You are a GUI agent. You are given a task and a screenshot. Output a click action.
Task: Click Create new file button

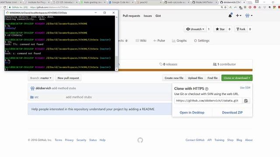[174, 78]
